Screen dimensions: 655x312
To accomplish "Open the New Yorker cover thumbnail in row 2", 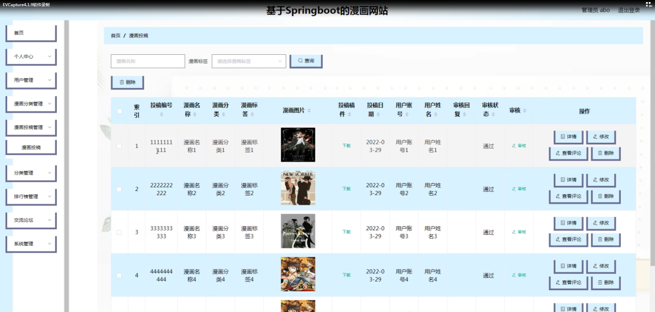I will (x=298, y=188).
